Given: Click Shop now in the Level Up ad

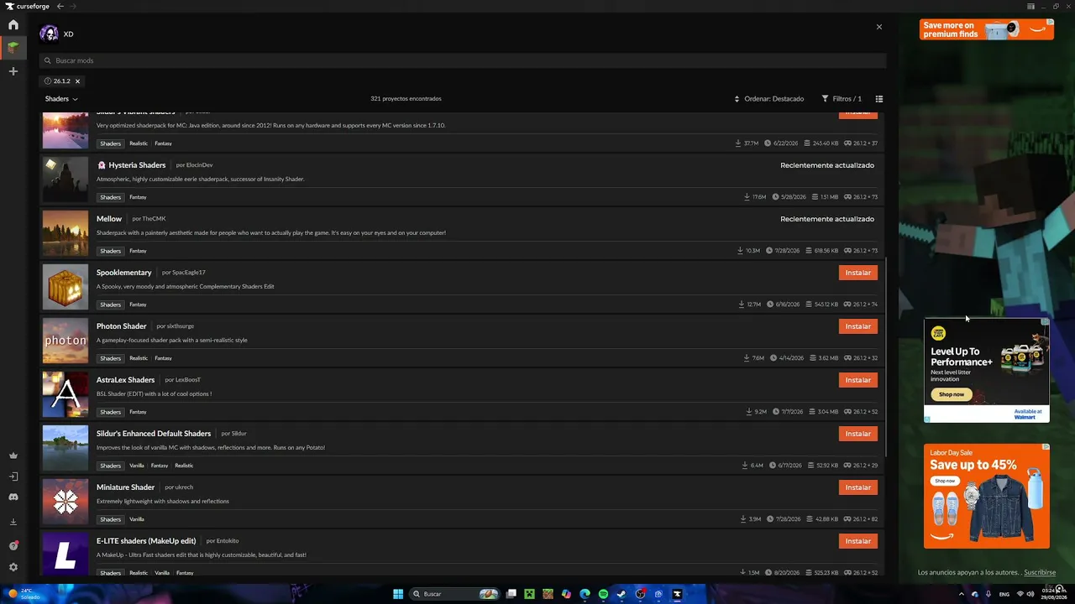Looking at the screenshot, I should pyautogui.click(x=952, y=394).
